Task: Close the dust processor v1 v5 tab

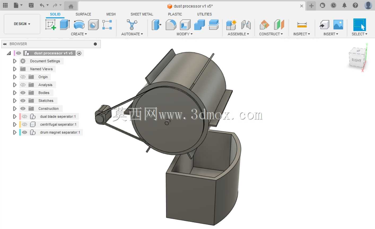Action: [302, 6]
